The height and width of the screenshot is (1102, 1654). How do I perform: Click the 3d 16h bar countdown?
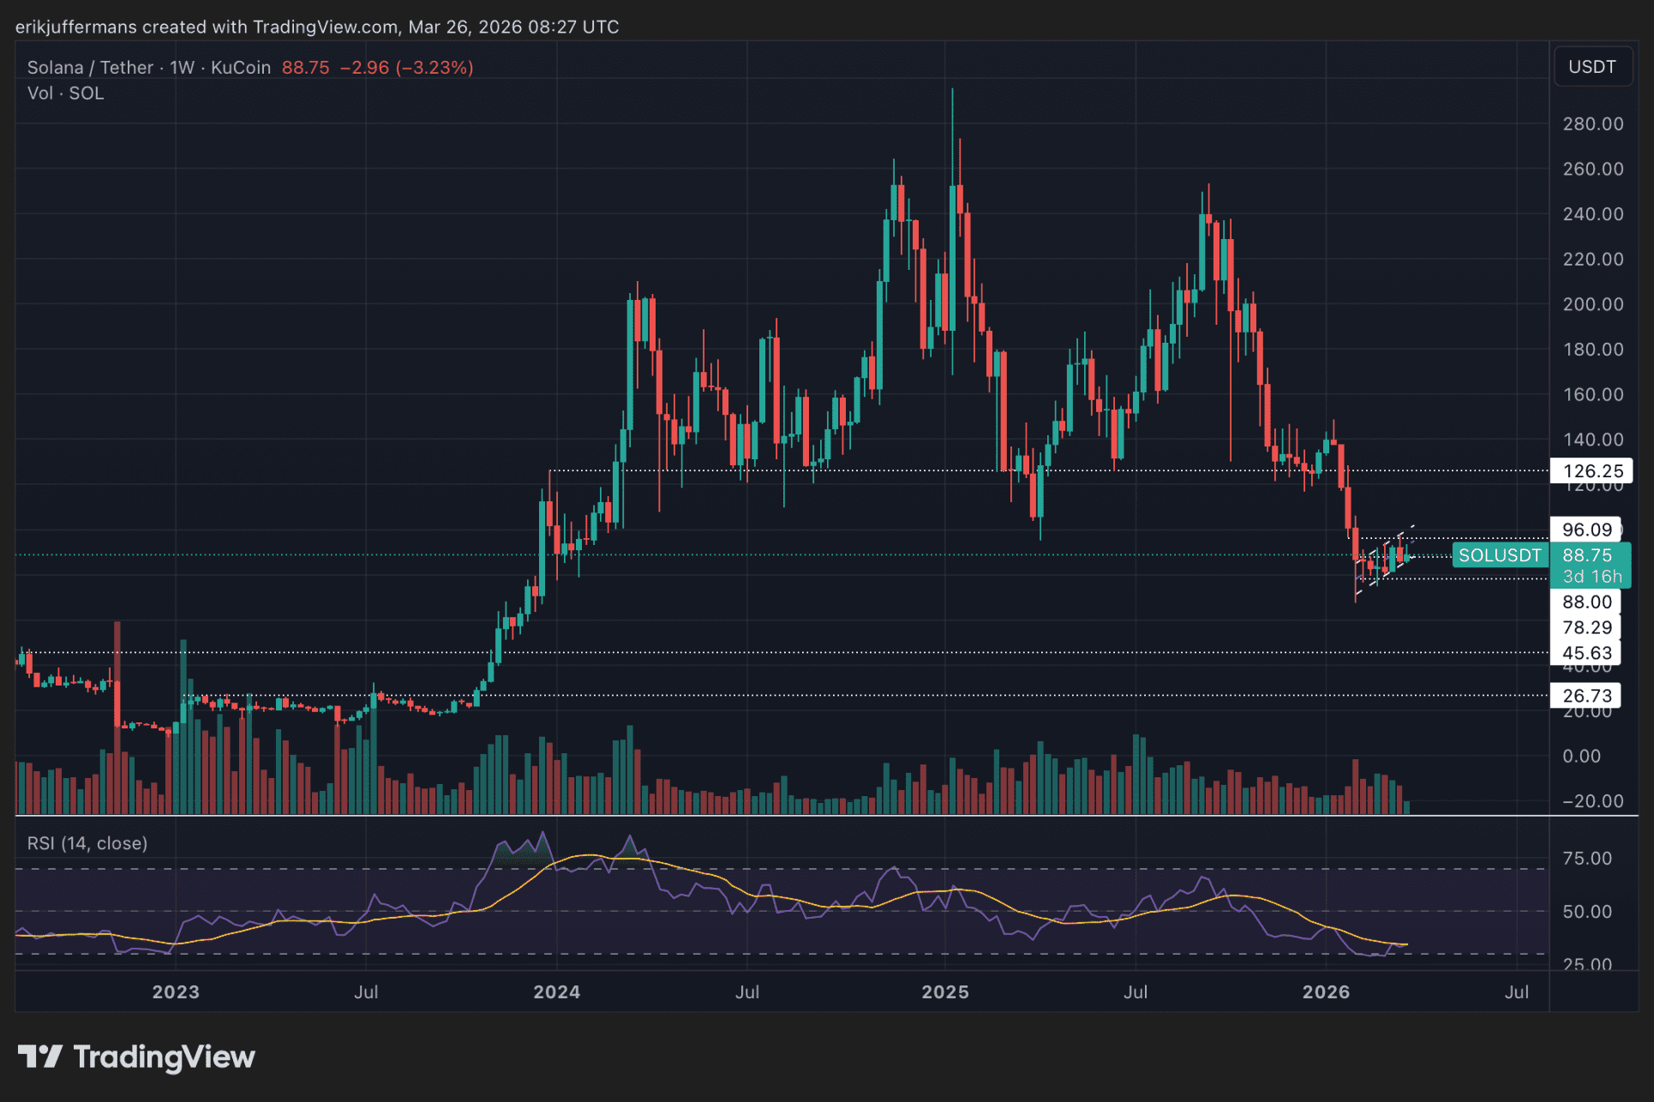[1591, 576]
